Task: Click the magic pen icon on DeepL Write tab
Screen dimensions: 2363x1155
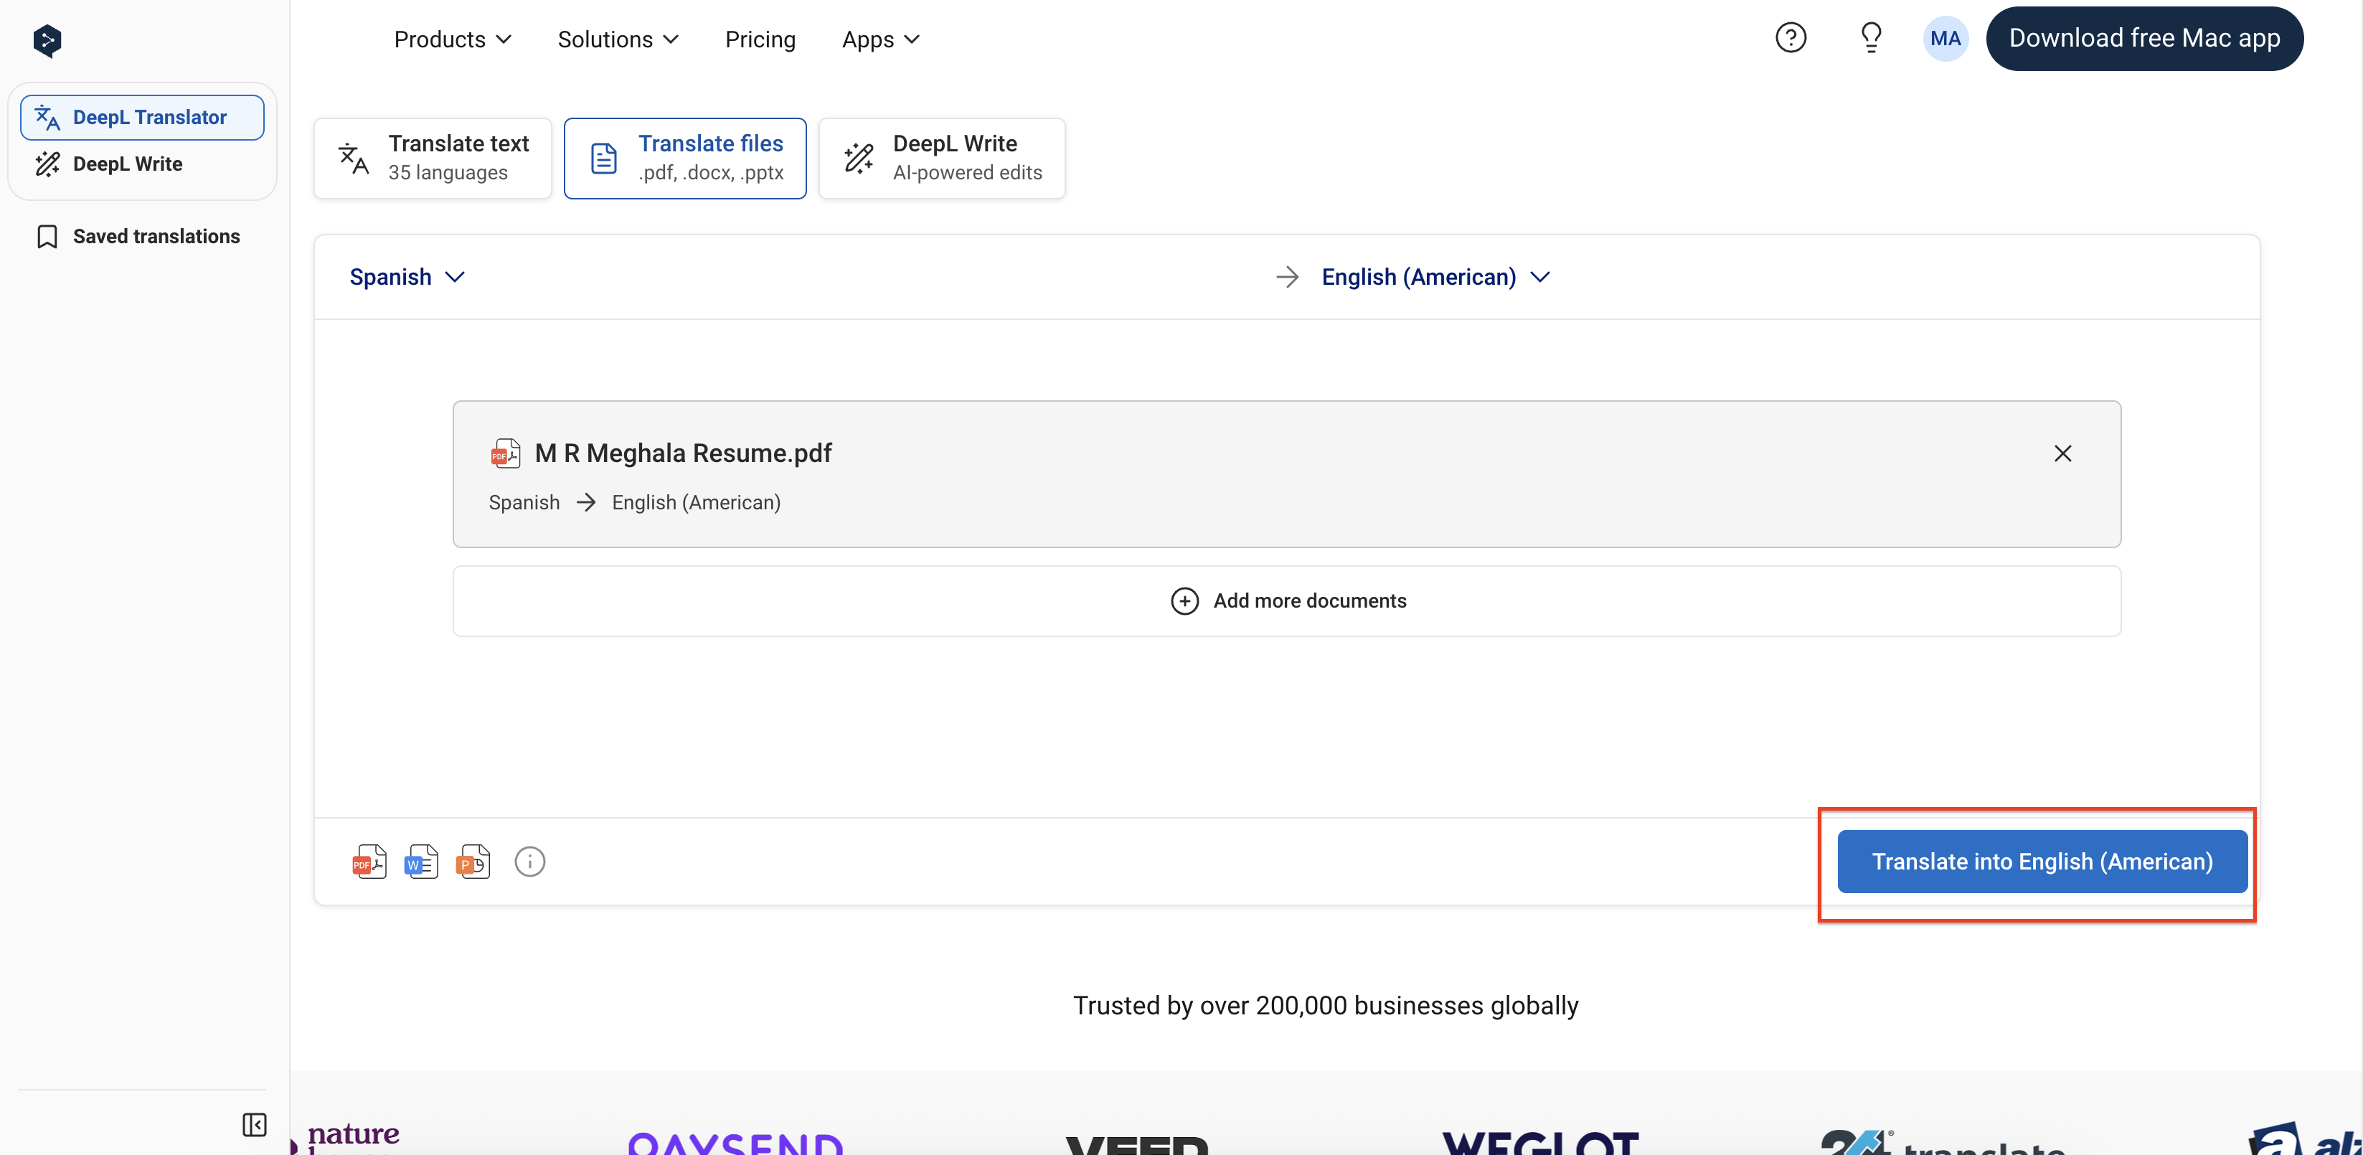Action: point(859,158)
